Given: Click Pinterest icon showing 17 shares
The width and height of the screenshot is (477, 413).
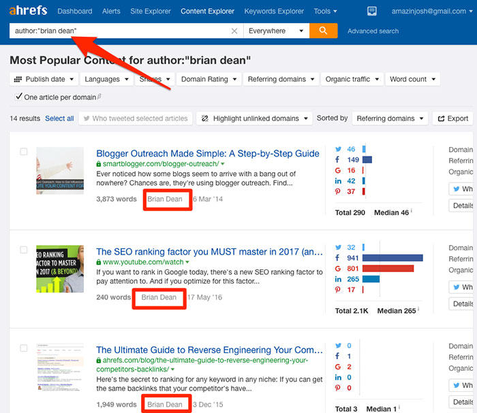Looking at the screenshot, I should (x=338, y=290).
